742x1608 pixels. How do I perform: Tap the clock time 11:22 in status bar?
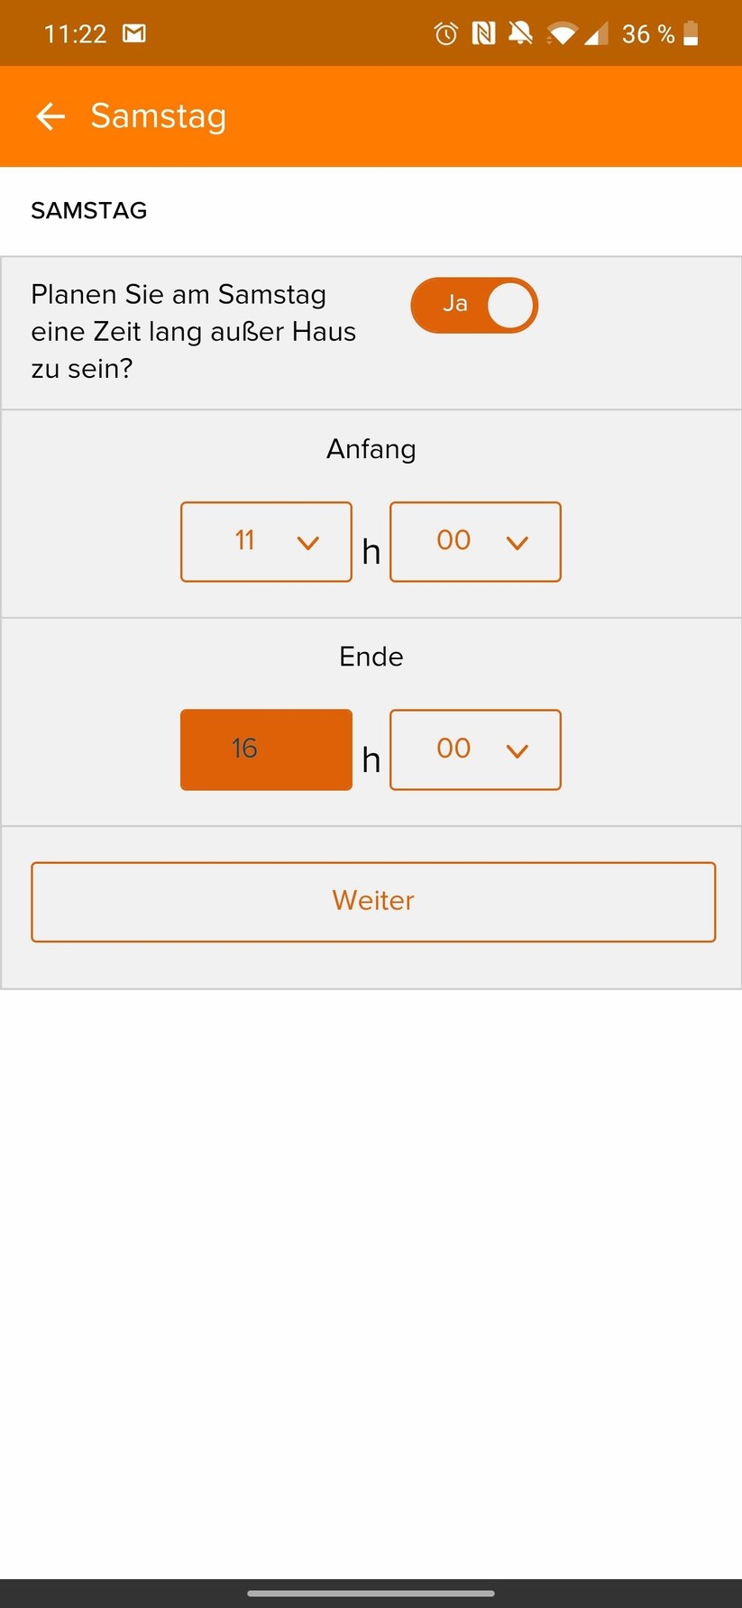77,33
